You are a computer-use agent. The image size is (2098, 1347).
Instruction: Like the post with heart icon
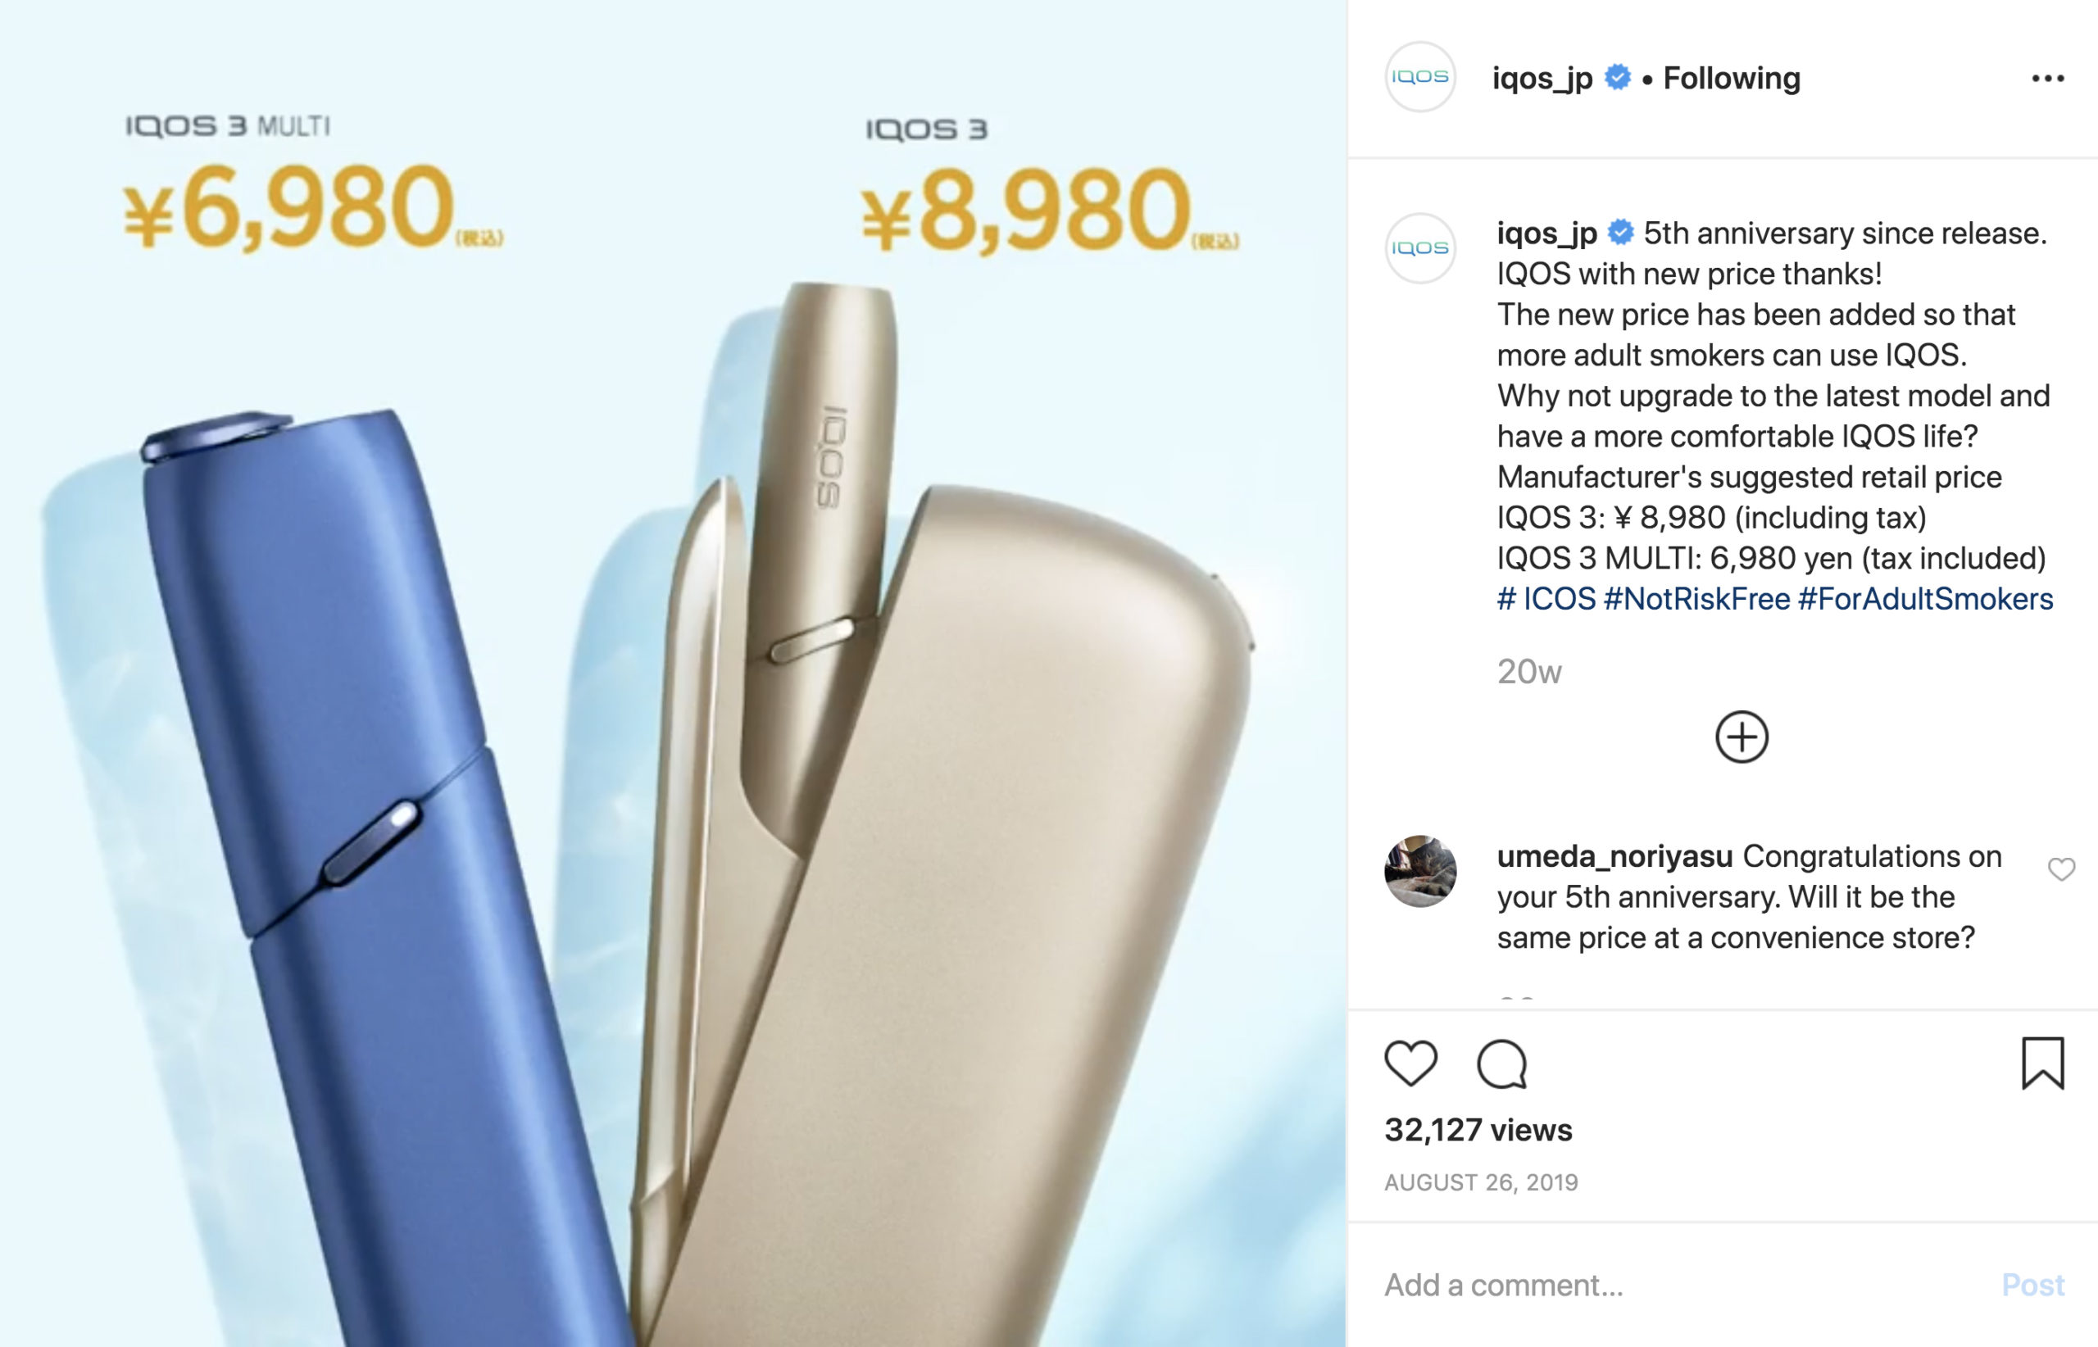coord(1410,1064)
